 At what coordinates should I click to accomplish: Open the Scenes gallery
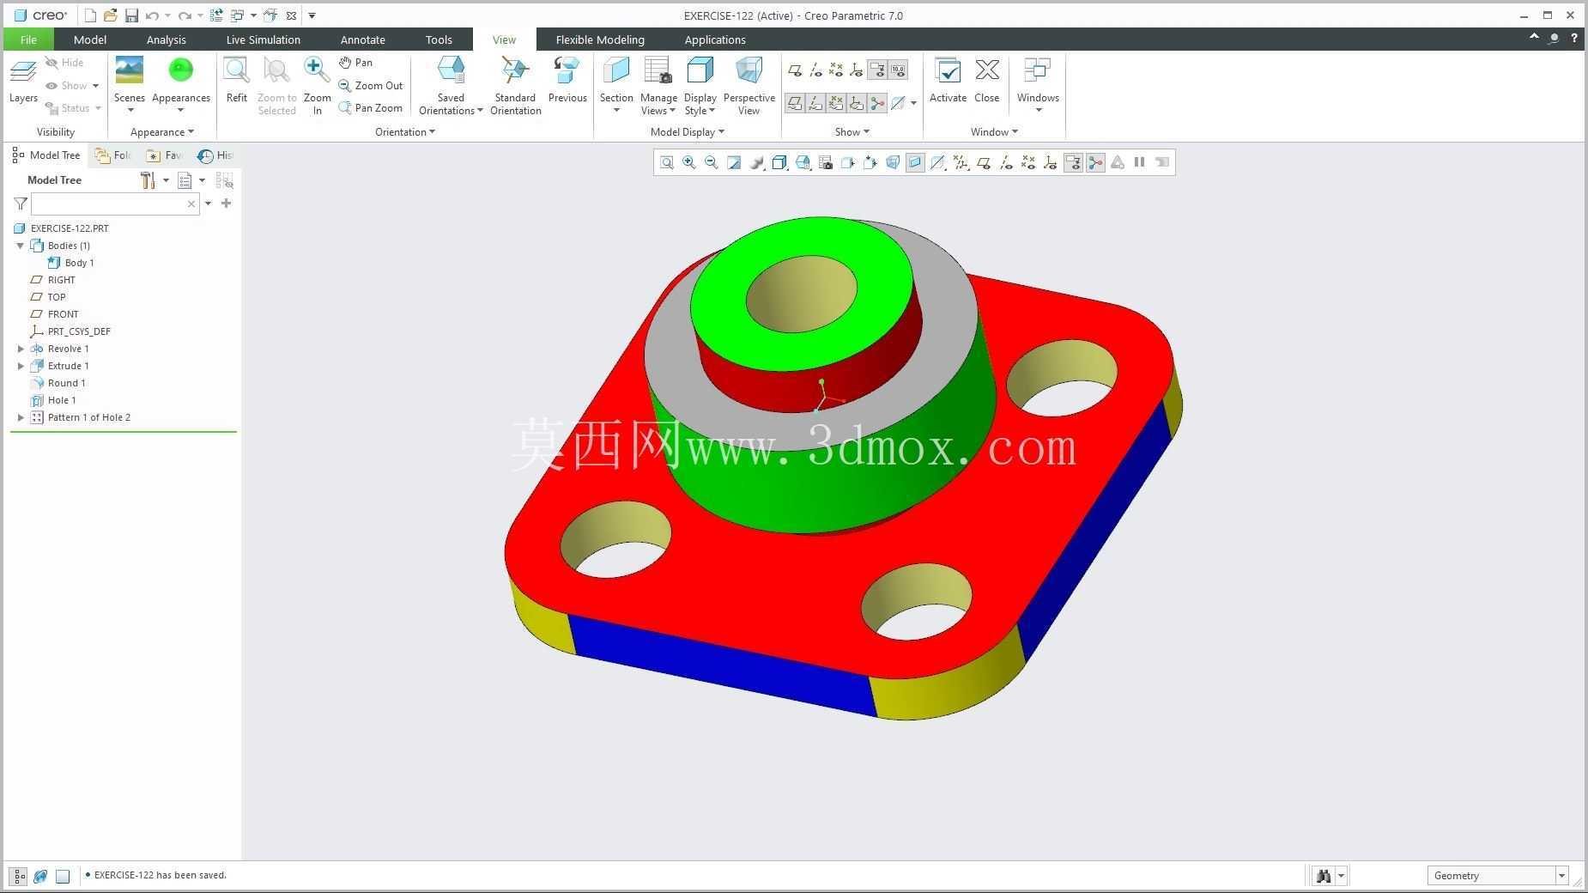(130, 84)
